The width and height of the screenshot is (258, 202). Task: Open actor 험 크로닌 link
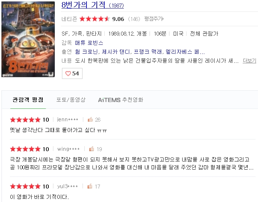[86, 52]
